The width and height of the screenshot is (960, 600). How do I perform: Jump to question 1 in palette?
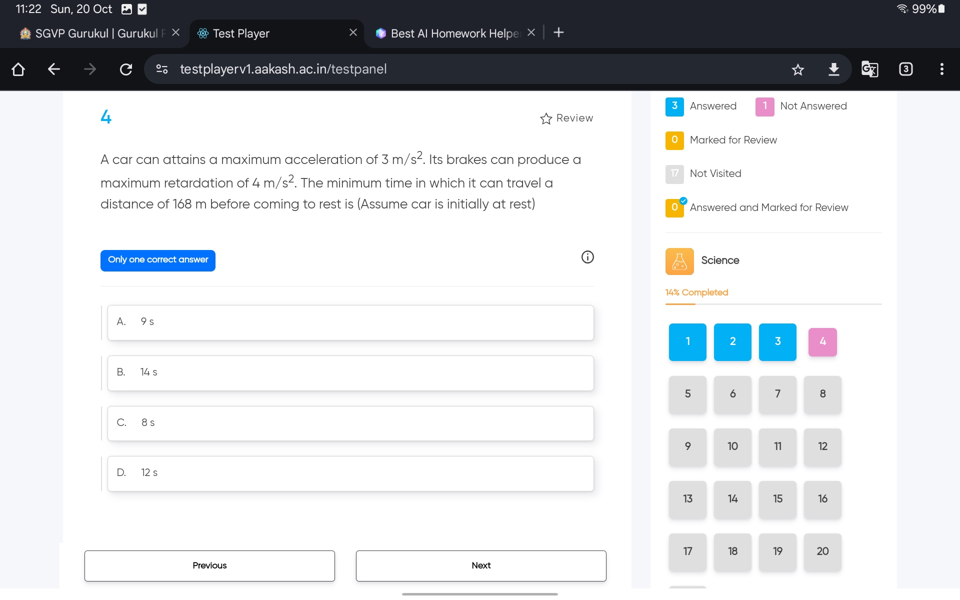687,342
